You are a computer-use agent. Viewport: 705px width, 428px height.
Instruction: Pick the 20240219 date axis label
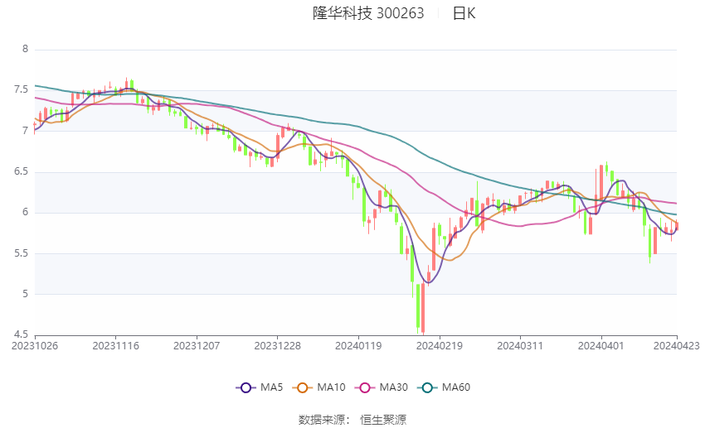click(x=440, y=345)
